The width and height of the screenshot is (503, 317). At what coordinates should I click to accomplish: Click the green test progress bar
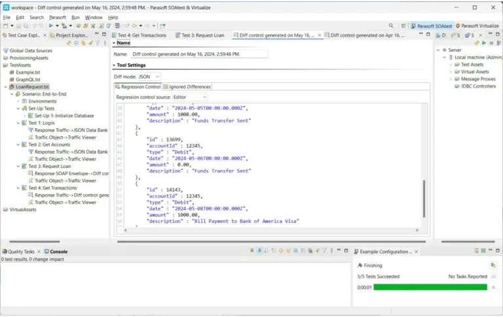click(x=430, y=287)
